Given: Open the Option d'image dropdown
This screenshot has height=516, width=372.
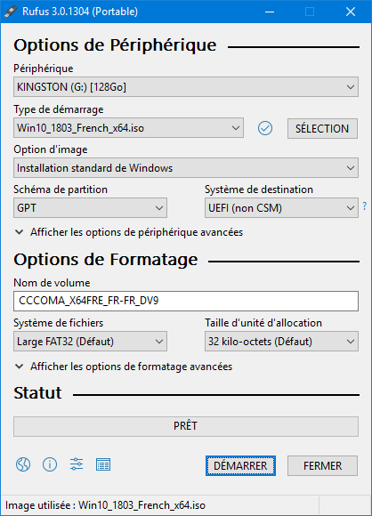Looking at the screenshot, I should [x=186, y=168].
